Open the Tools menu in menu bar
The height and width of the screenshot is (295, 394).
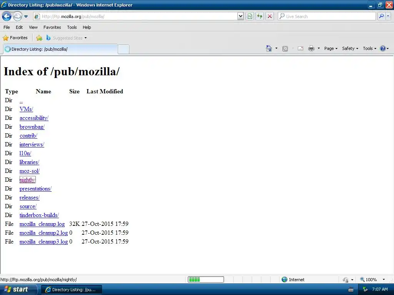pyautogui.click(x=72, y=27)
